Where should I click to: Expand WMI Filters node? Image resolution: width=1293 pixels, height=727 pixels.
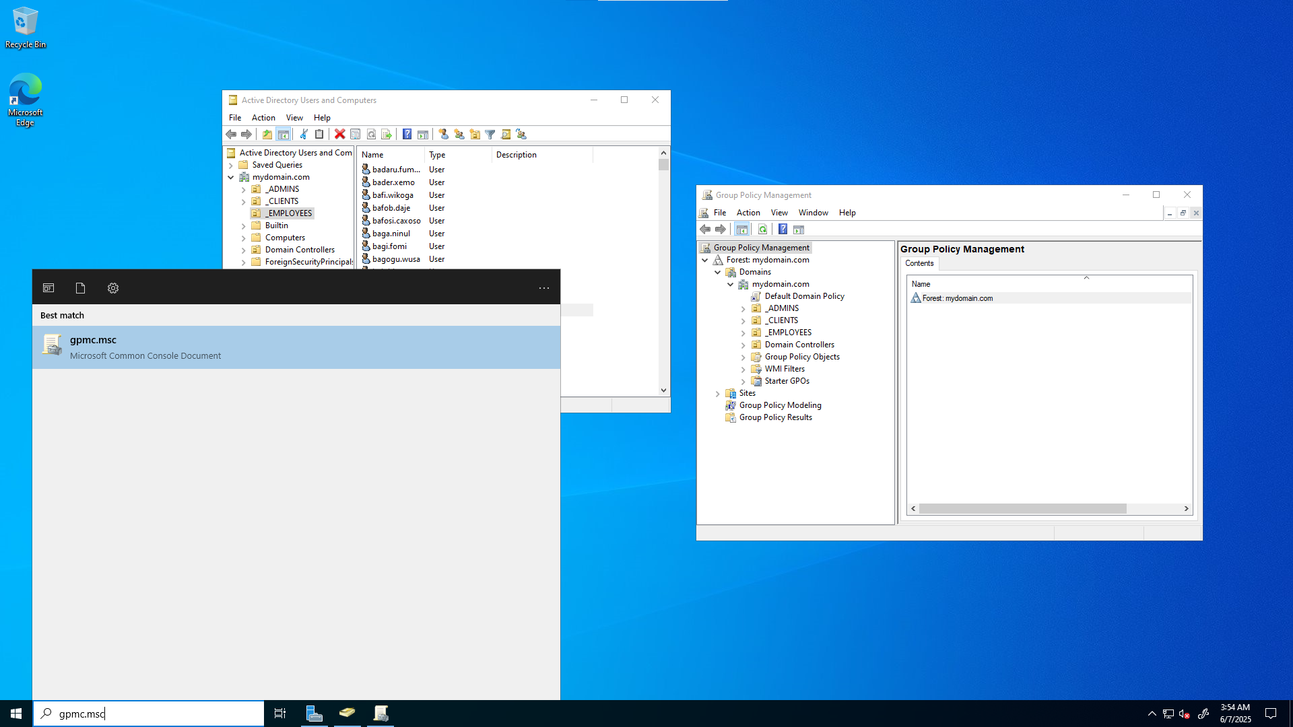[743, 370]
